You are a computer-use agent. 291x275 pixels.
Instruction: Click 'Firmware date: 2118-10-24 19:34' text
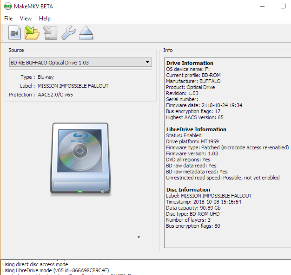[x=204, y=105]
